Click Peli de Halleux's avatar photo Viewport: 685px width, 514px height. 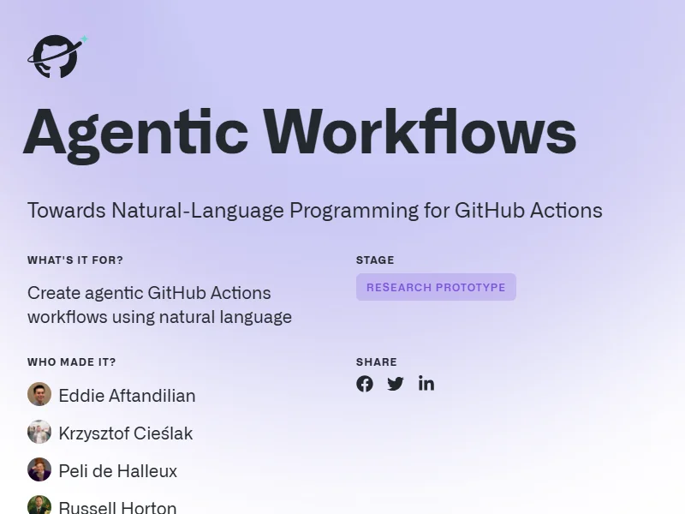coord(39,470)
